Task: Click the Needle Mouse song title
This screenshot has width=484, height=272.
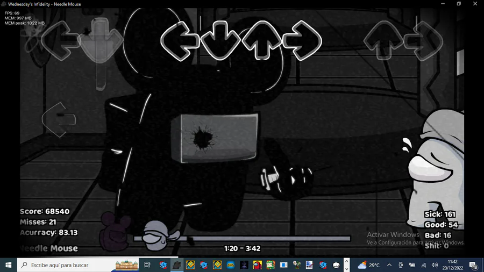Action: (x=49, y=248)
